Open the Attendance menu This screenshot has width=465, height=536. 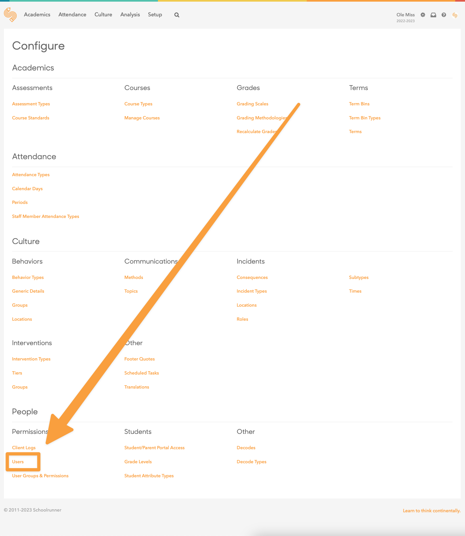[x=72, y=15]
